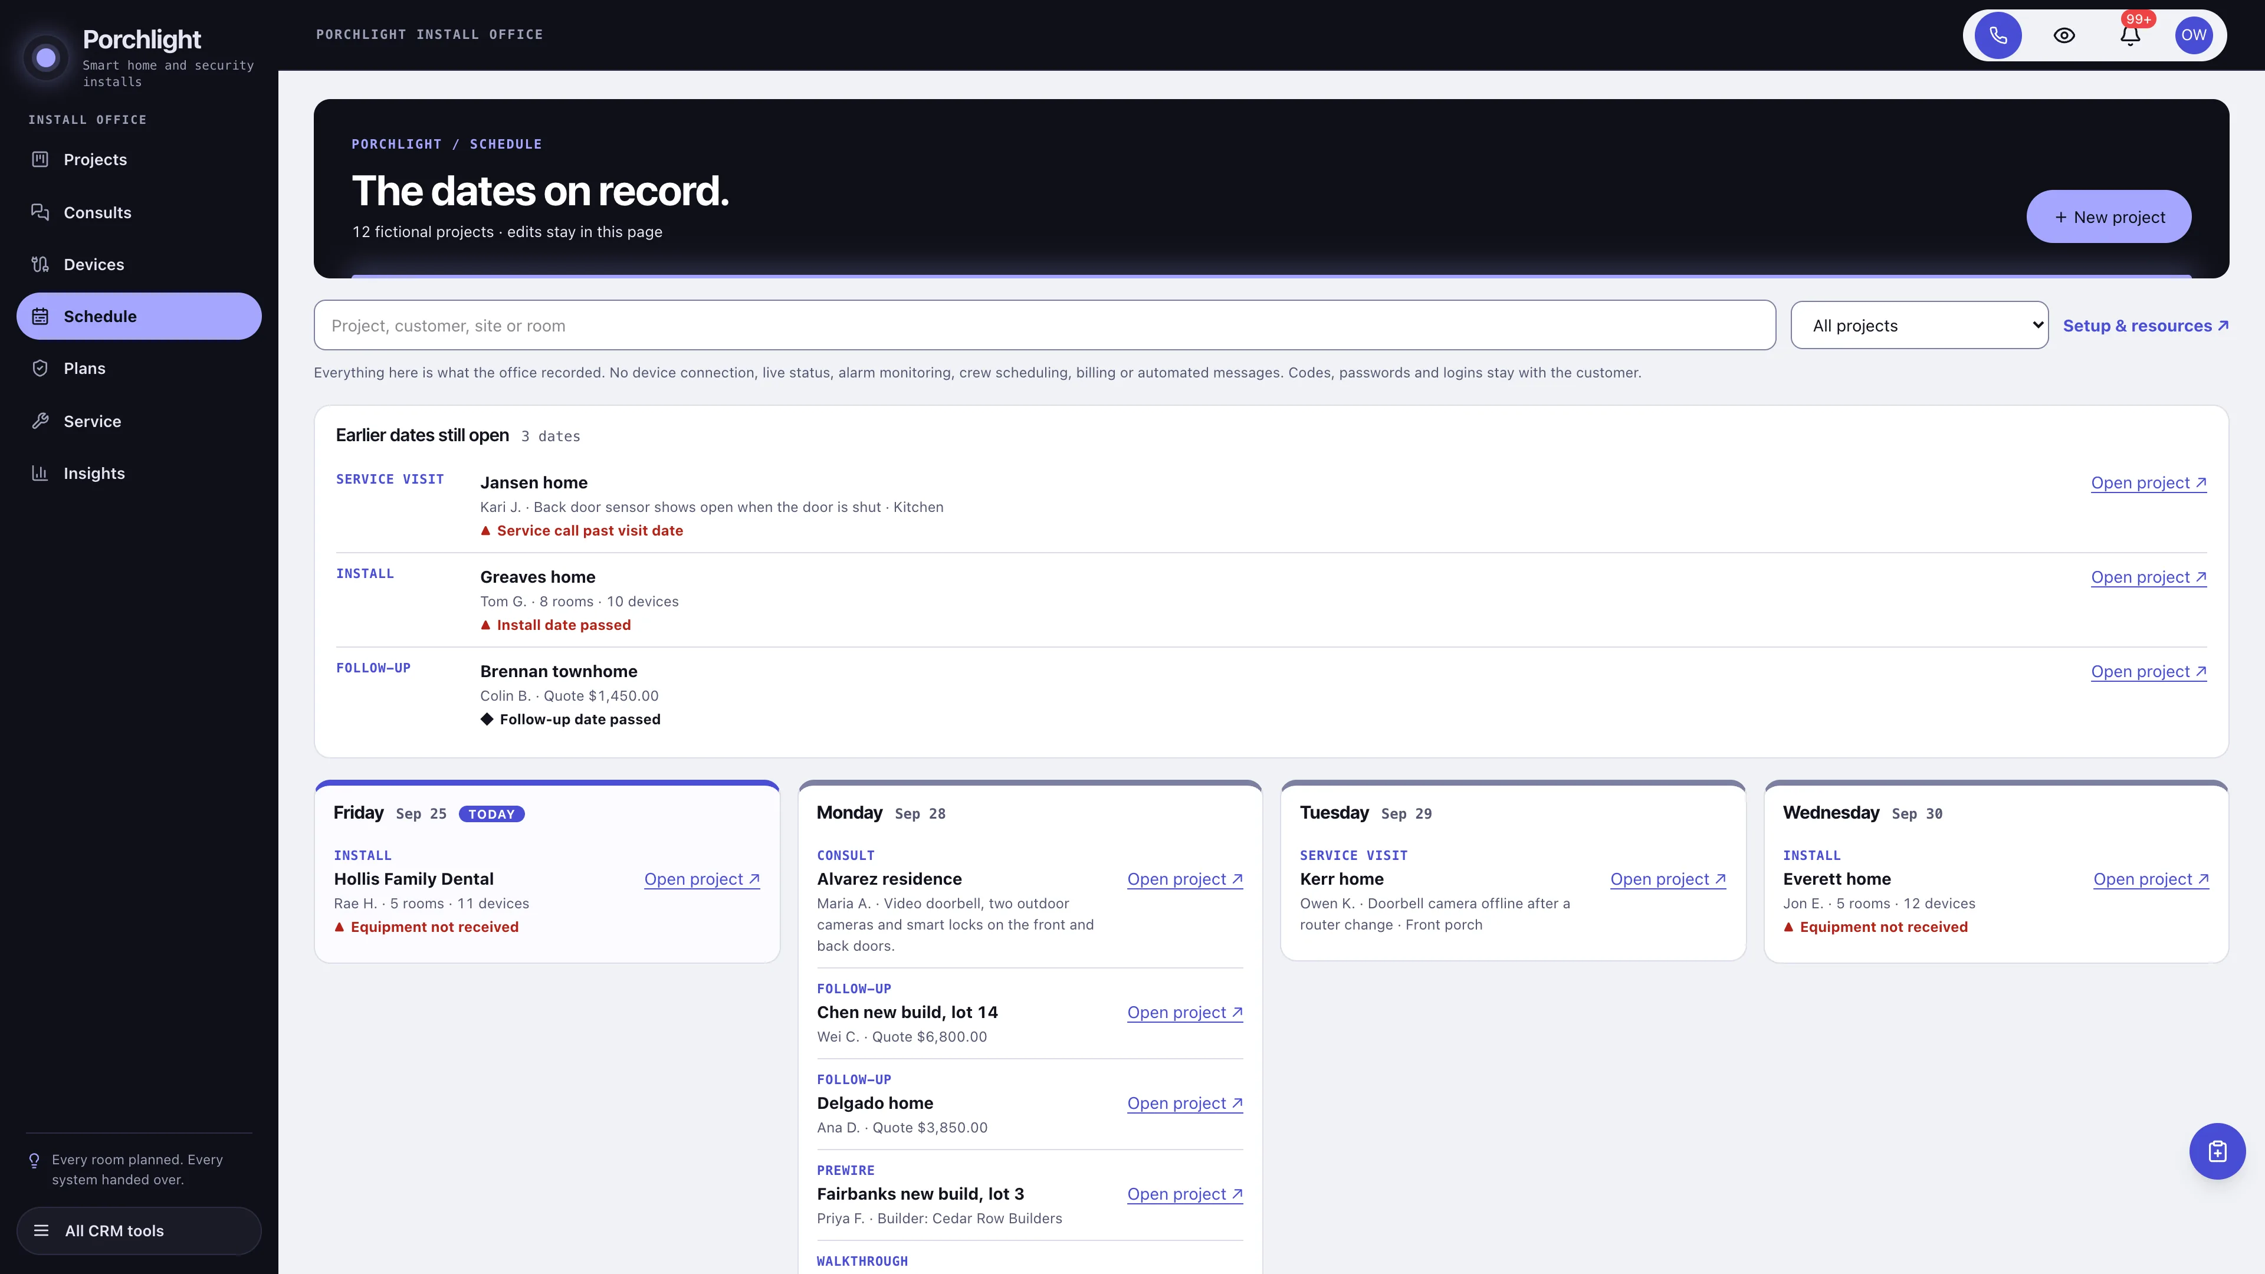Click the All CRM tools hamburger icon
This screenshot has height=1274, width=2265.
click(x=41, y=1231)
